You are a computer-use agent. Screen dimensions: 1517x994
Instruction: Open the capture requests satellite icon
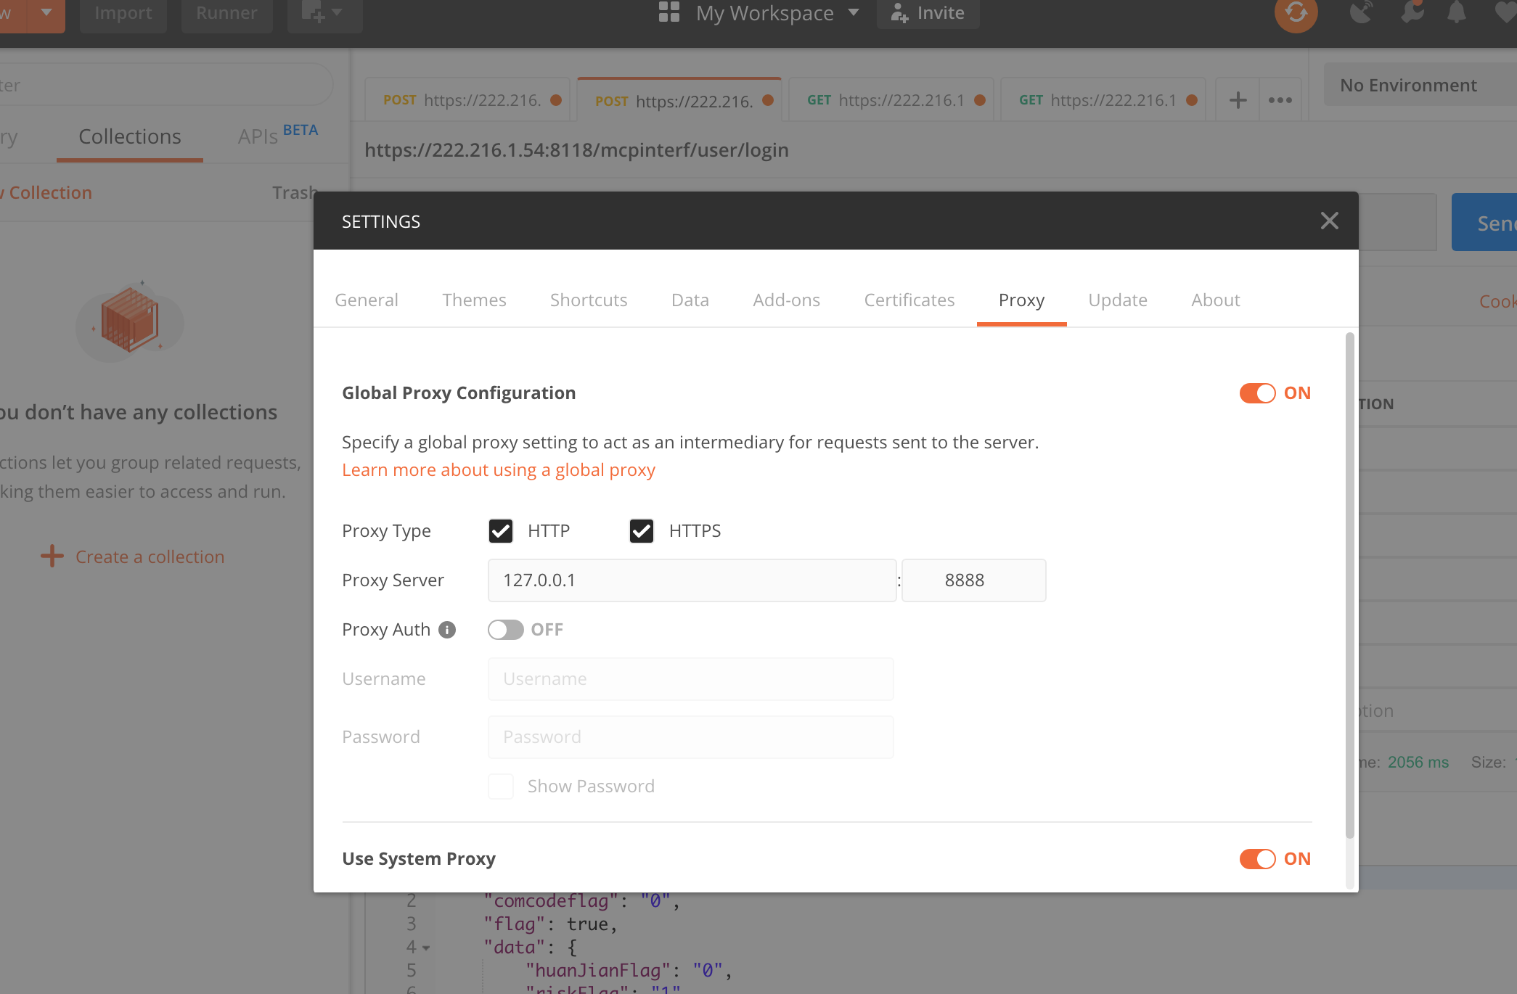(x=1360, y=12)
